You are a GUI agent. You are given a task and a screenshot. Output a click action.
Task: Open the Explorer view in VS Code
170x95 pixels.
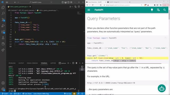click(3, 7)
